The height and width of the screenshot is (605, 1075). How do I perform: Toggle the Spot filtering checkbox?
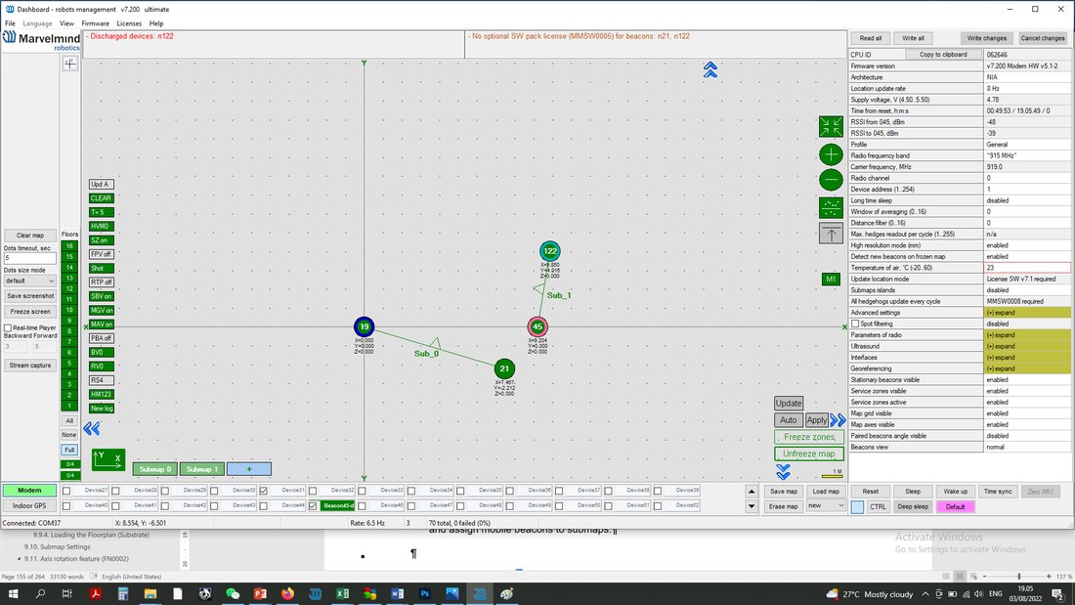855,324
